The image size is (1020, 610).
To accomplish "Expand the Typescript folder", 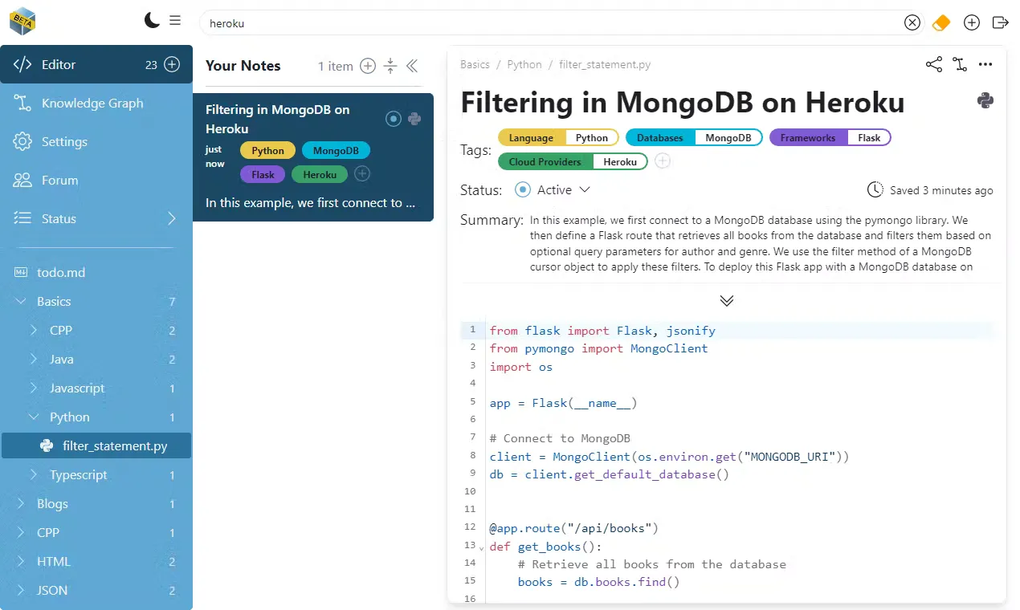I will (x=34, y=475).
